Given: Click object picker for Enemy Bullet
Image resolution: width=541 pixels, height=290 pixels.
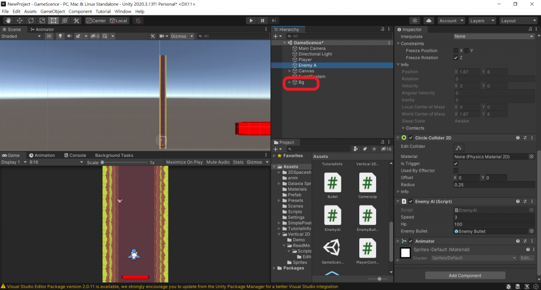Looking at the screenshot, I should (531, 231).
